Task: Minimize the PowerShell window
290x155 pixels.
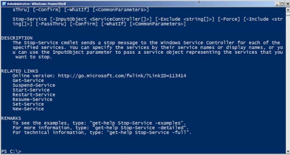Action: pos(277,4)
